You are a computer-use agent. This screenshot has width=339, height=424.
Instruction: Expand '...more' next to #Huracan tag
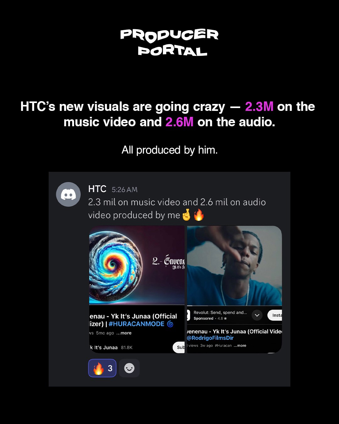[240, 345]
